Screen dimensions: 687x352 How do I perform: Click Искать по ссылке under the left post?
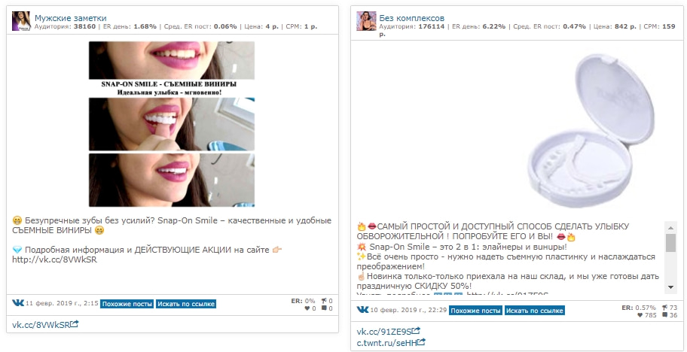click(186, 304)
